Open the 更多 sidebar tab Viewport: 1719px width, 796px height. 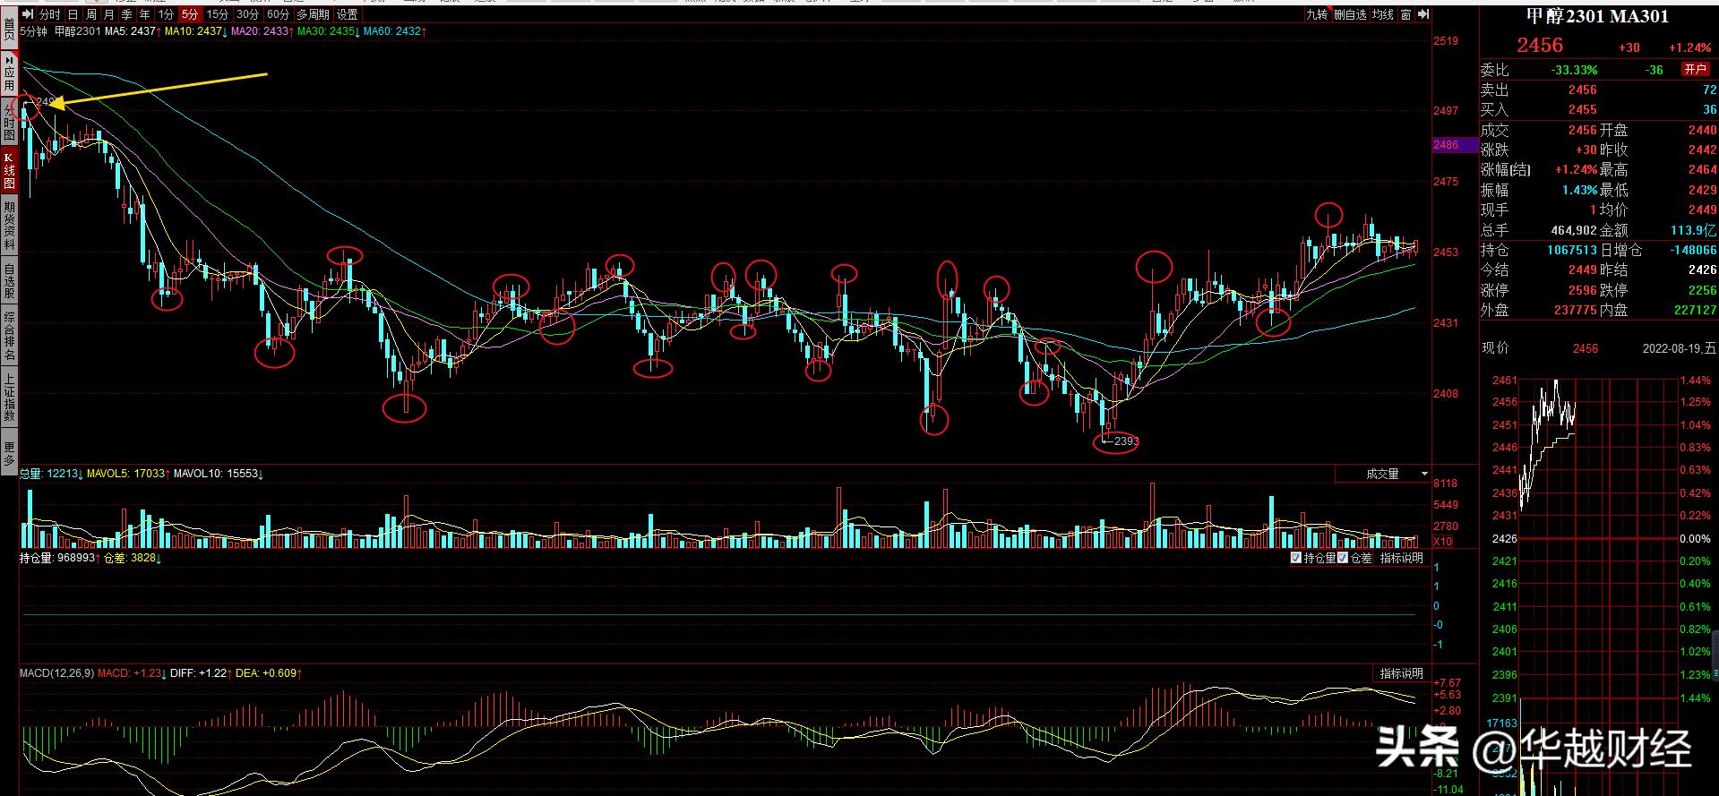tap(10, 453)
